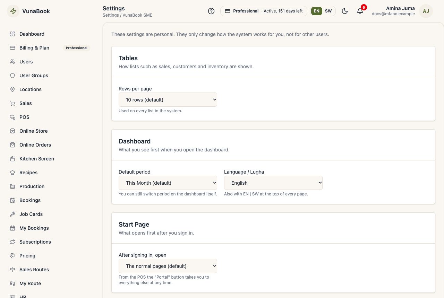Screen dimensions: 444x298
Task: Open the Default period dropdown
Action: 168,183
